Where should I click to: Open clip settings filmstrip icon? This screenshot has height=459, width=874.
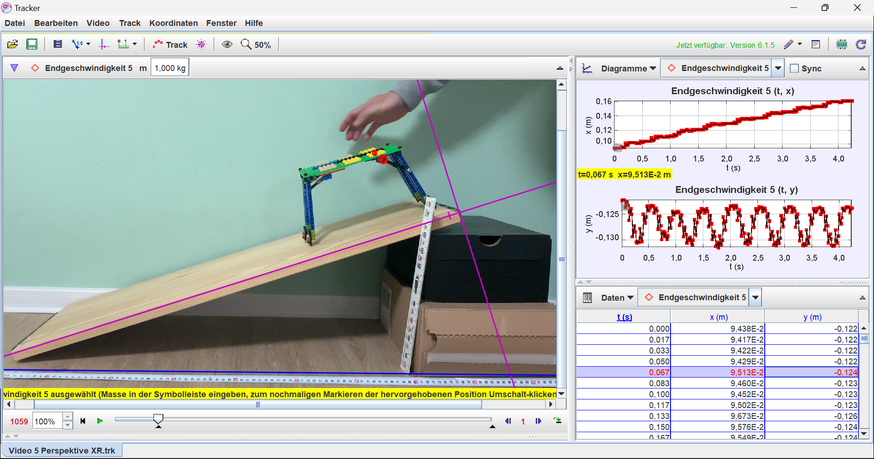(x=58, y=44)
